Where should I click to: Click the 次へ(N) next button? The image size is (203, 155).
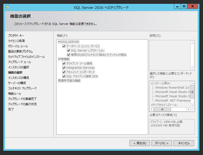point(162,143)
